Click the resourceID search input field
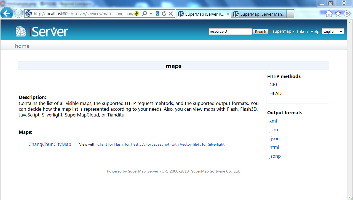353x200 pixels. (x=230, y=32)
